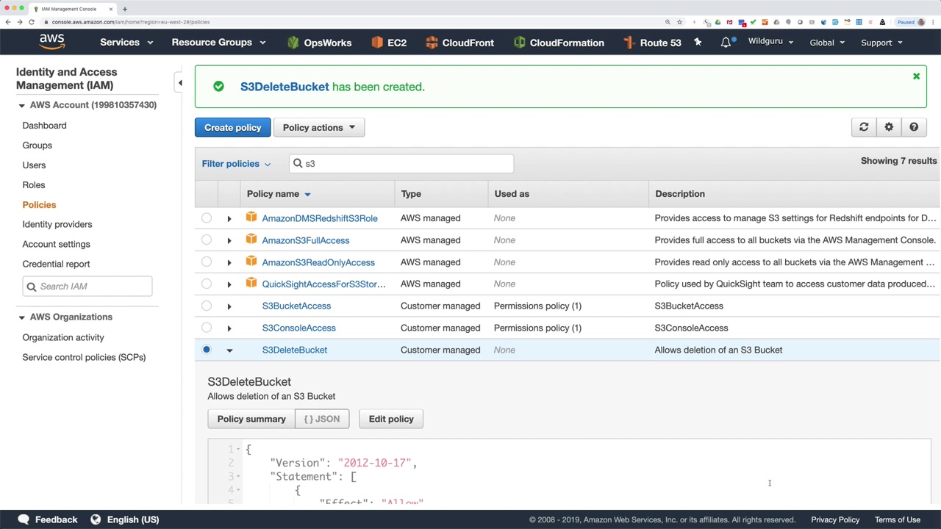Open Users in the IAM sidebar
Viewport: 941px width, 529px height.
coord(34,165)
